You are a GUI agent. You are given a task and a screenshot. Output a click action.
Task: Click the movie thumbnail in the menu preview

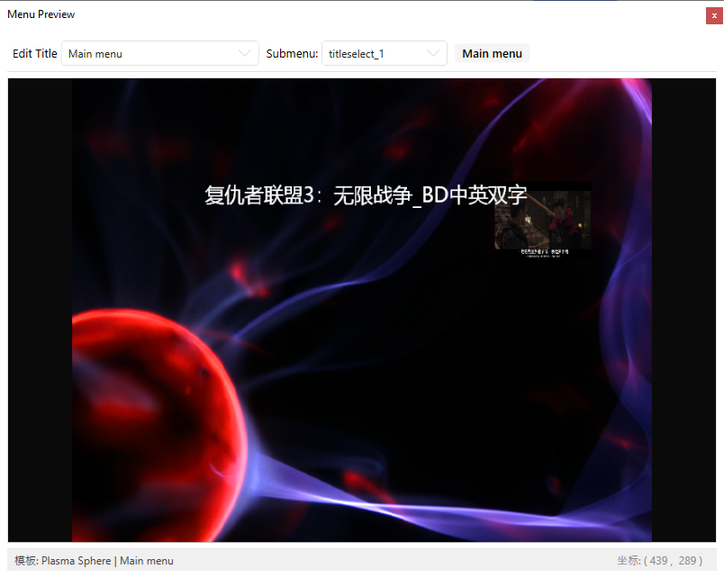coord(542,220)
